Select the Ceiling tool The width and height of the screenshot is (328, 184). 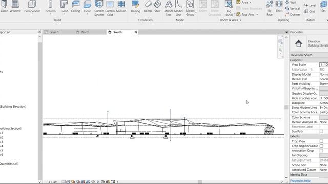click(75, 6)
